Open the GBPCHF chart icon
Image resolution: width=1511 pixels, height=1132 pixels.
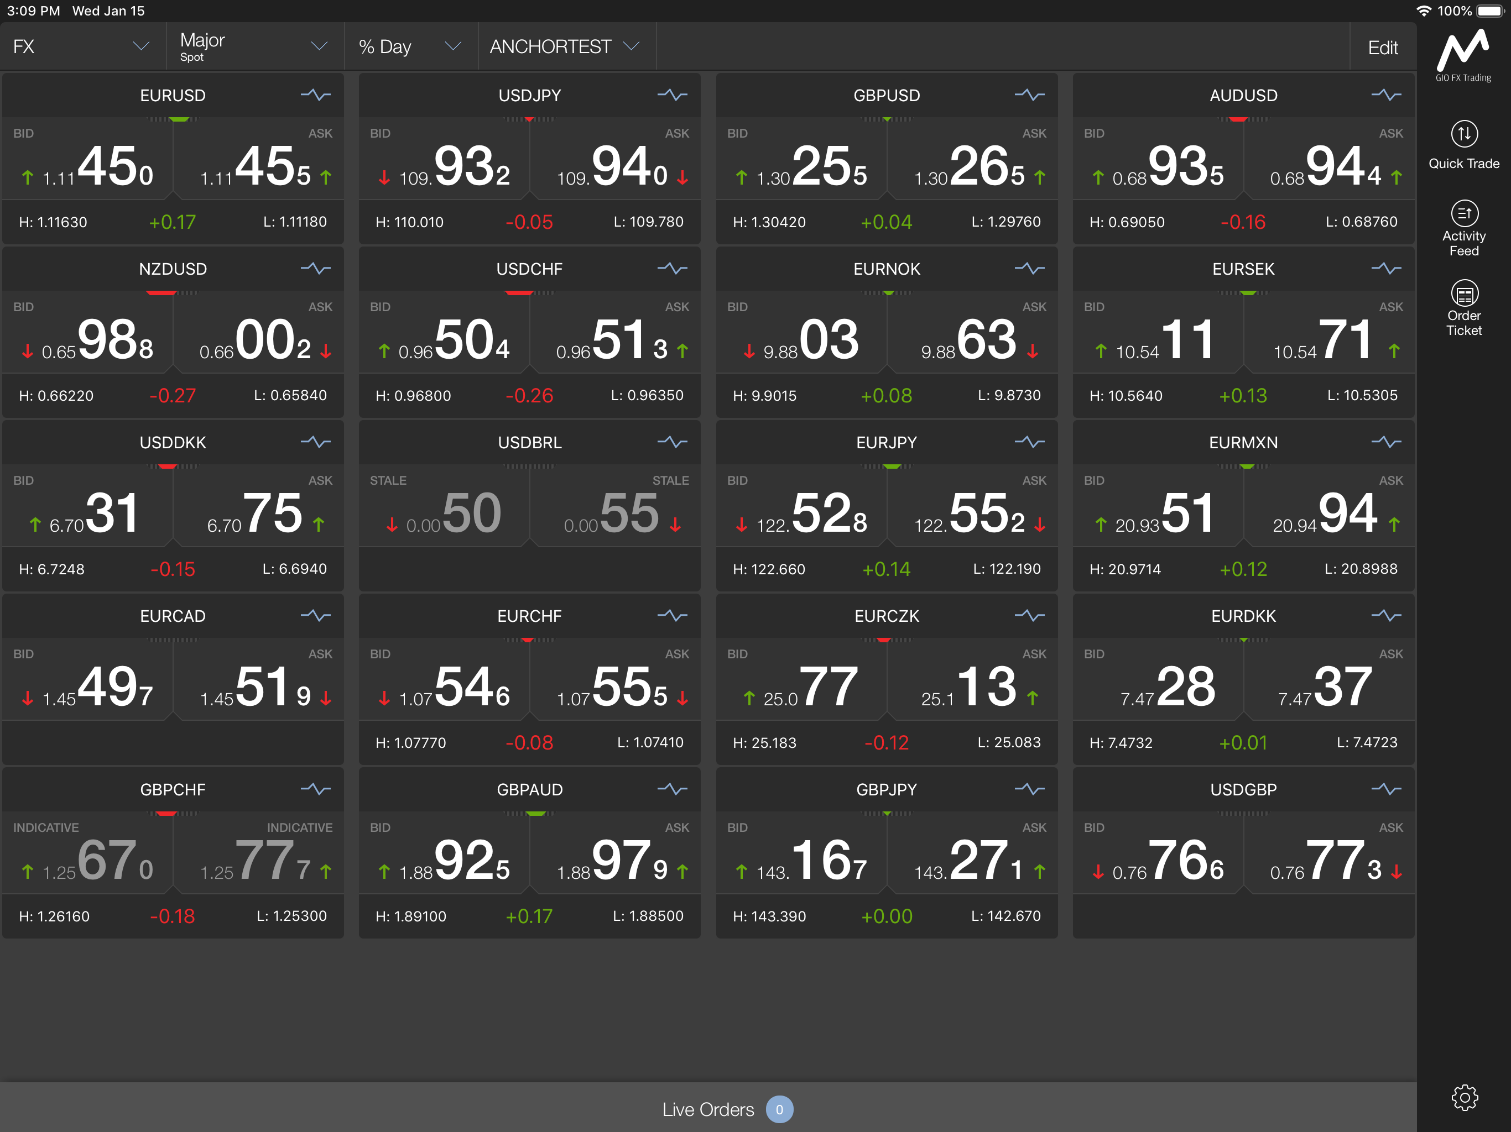click(316, 789)
